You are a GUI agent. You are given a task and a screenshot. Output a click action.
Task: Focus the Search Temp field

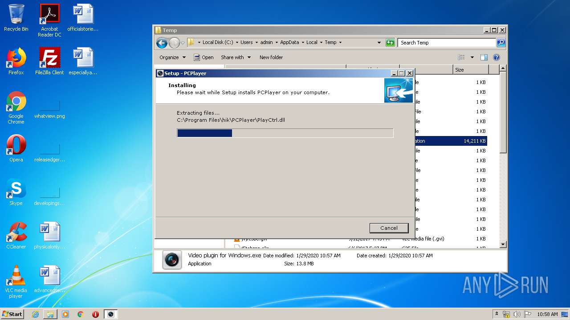[447, 43]
